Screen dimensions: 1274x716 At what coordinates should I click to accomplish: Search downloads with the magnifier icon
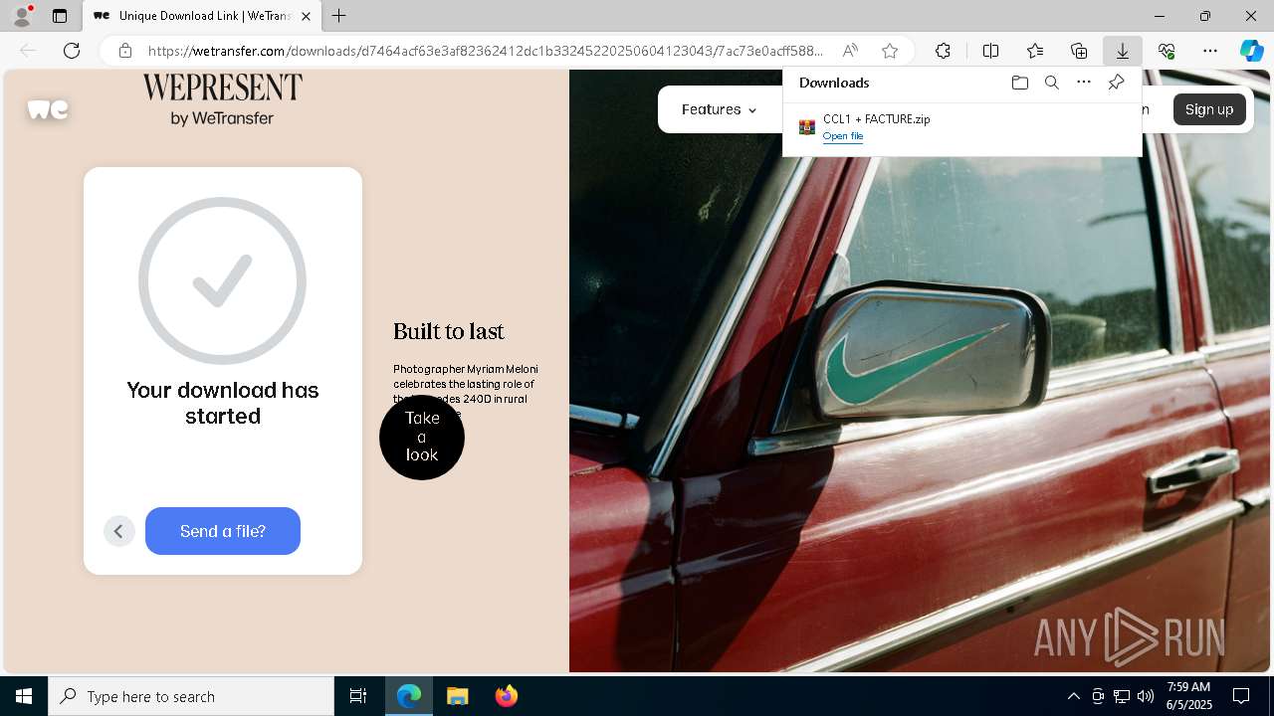[1052, 83]
